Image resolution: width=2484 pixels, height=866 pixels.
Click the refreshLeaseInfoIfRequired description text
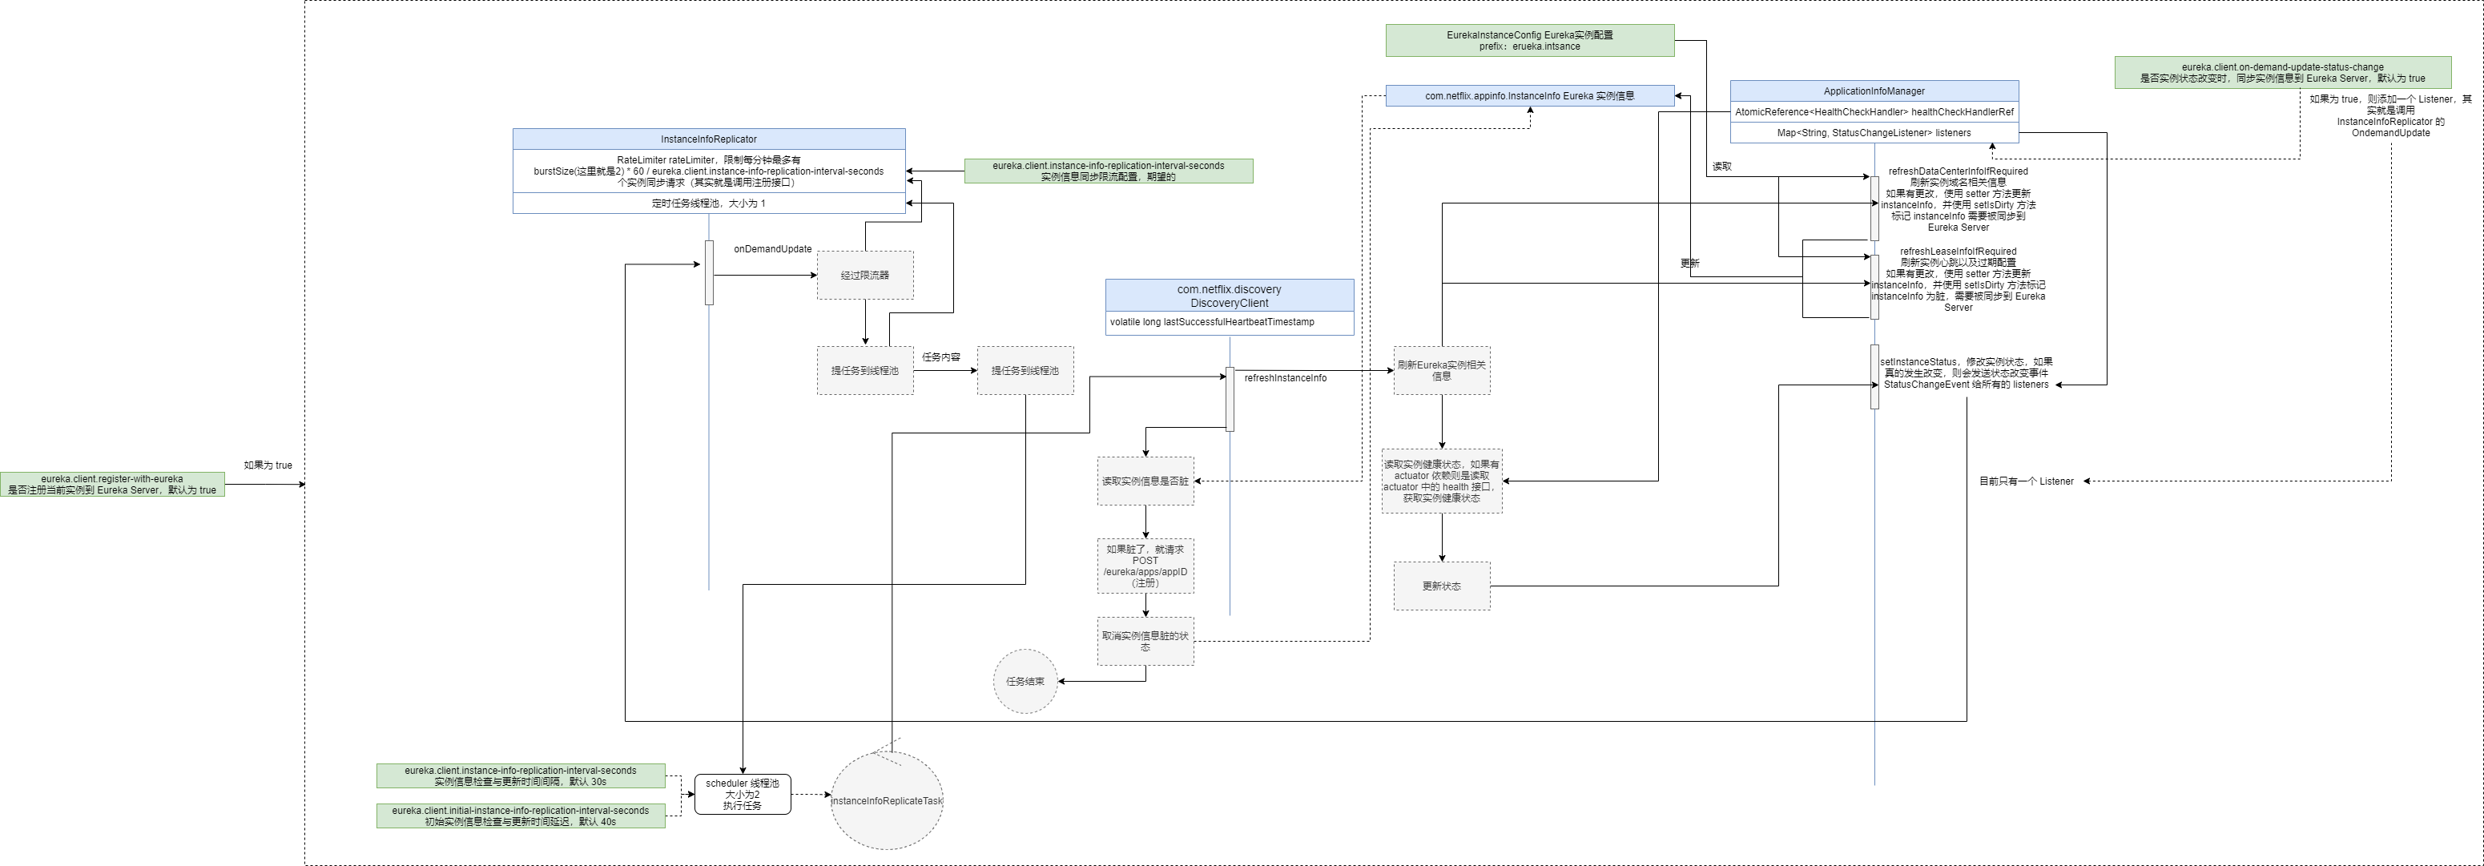(x=1958, y=279)
